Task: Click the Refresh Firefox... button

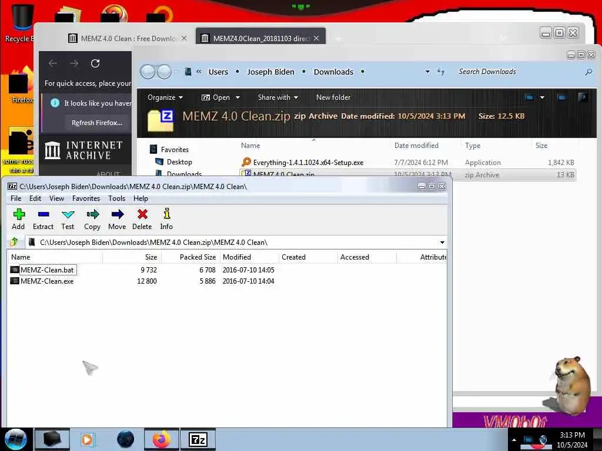Action: click(x=97, y=123)
